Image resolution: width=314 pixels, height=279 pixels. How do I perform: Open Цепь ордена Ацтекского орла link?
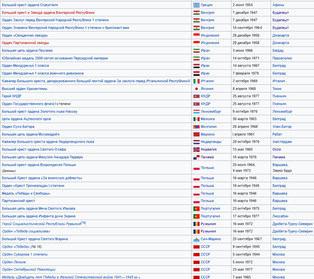[26, 119]
